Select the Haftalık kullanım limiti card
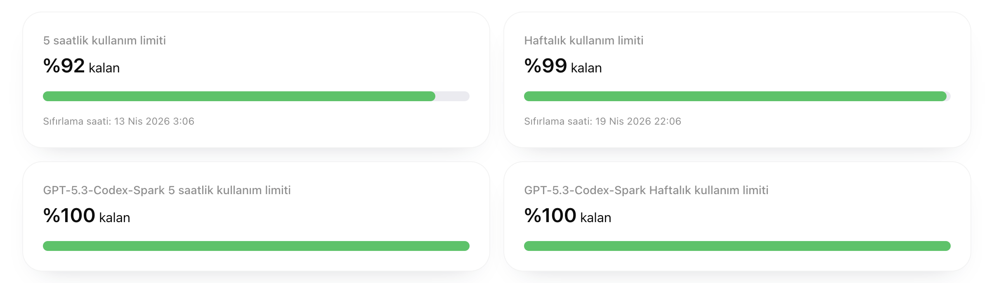The image size is (987, 283). click(x=737, y=80)
